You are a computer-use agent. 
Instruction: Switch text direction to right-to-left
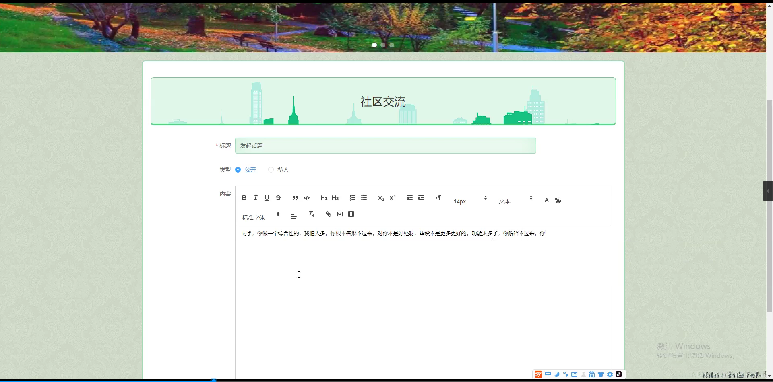[x=438, y=198]
